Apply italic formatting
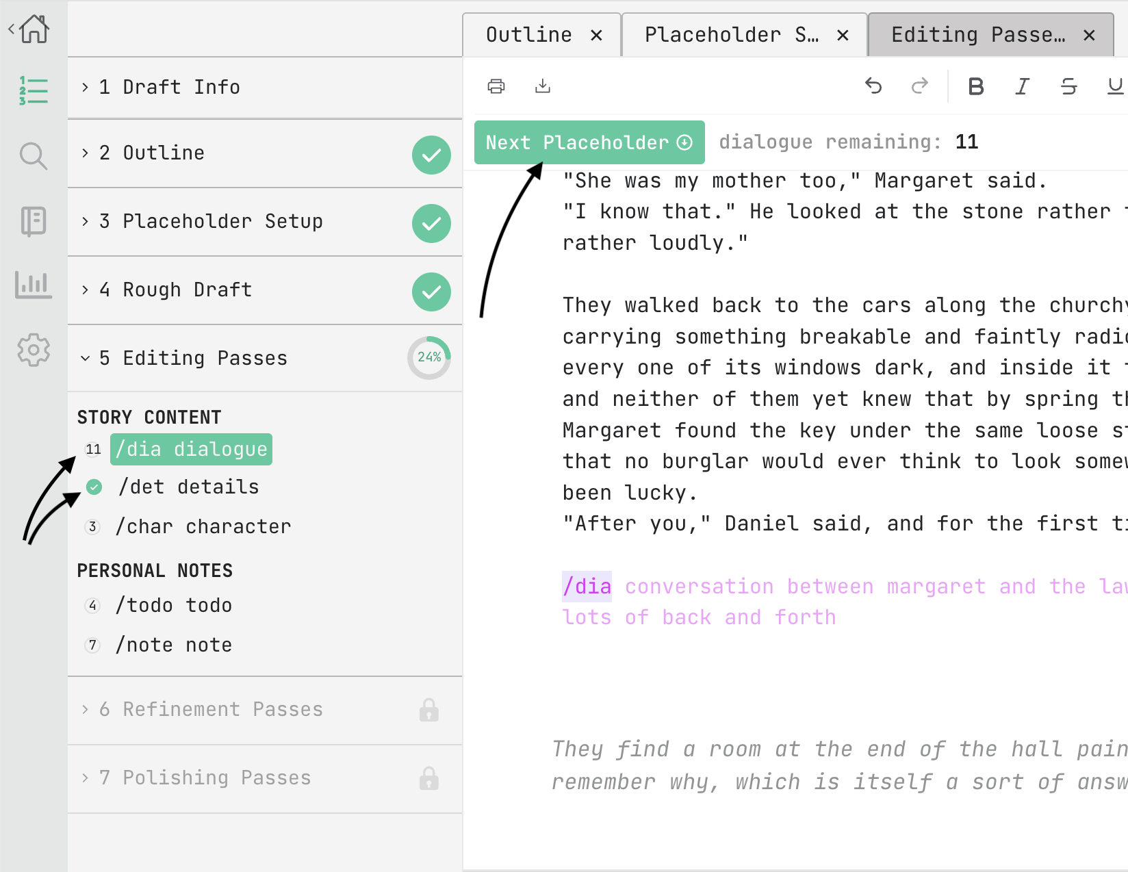The width and height of the screenshot is (1128, 872). 1022,86
